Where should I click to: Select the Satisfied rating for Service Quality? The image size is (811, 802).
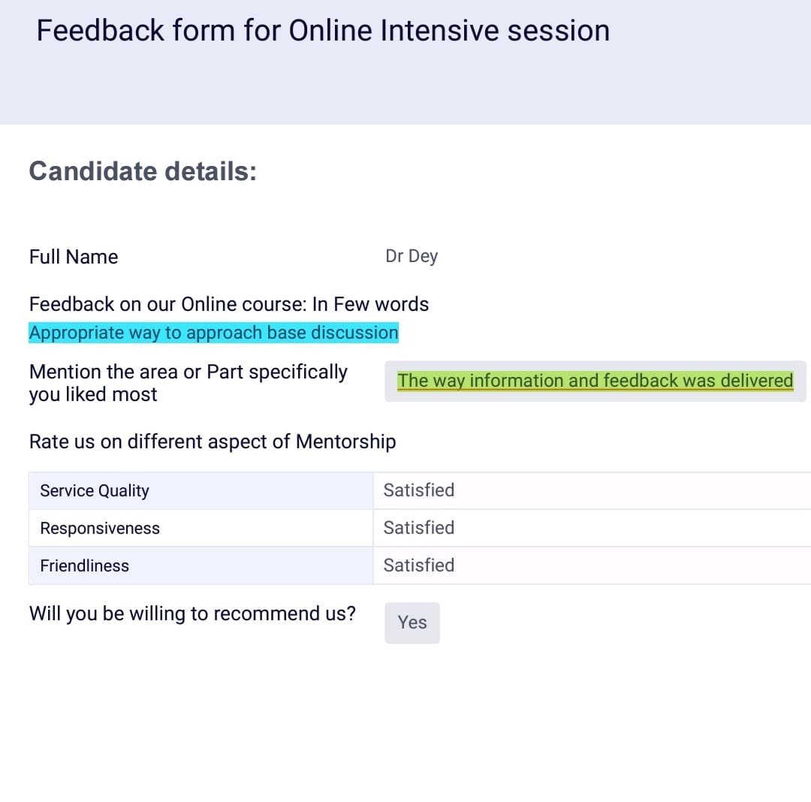tap(419, 490)
